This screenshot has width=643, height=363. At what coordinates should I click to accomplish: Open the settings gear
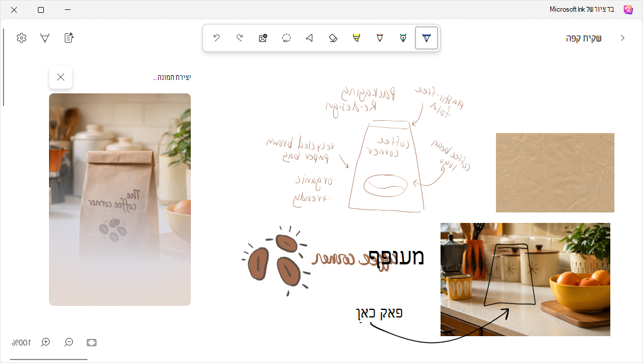click(x=22, y=38)
